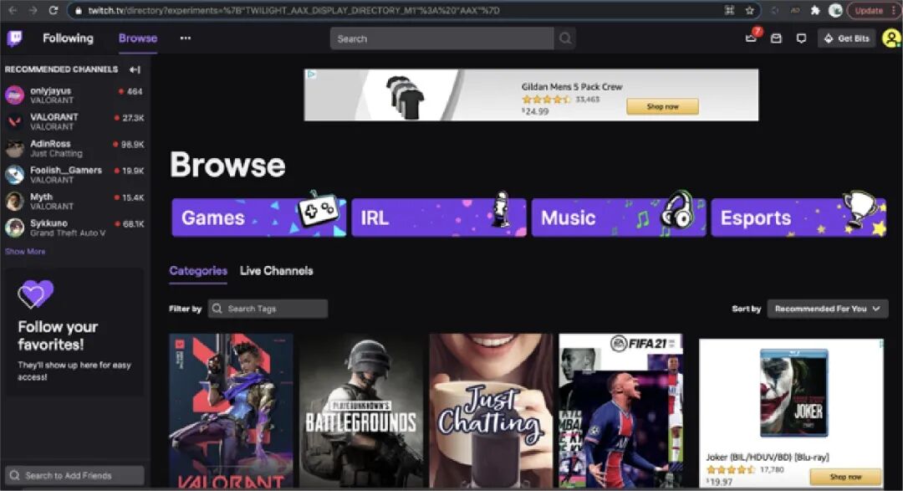Open Myth channel avatar
Screen dimensions: 903x491
(14, 201)
